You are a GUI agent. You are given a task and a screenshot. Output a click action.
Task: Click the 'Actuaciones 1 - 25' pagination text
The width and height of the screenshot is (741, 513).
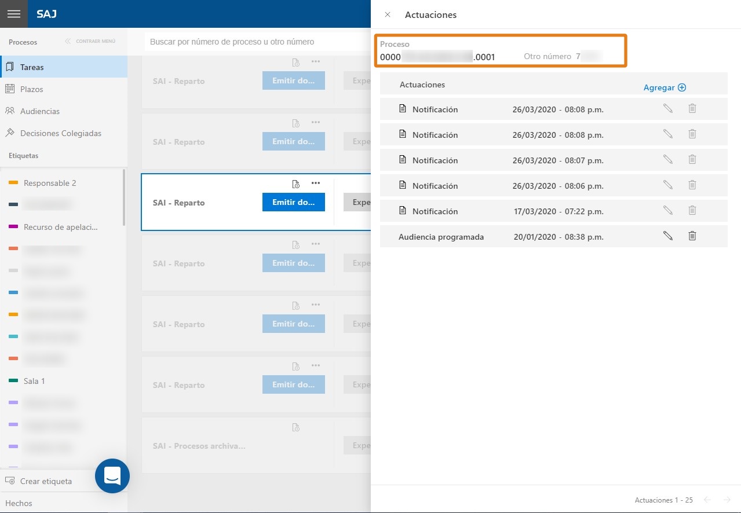(x=664, y=500)
